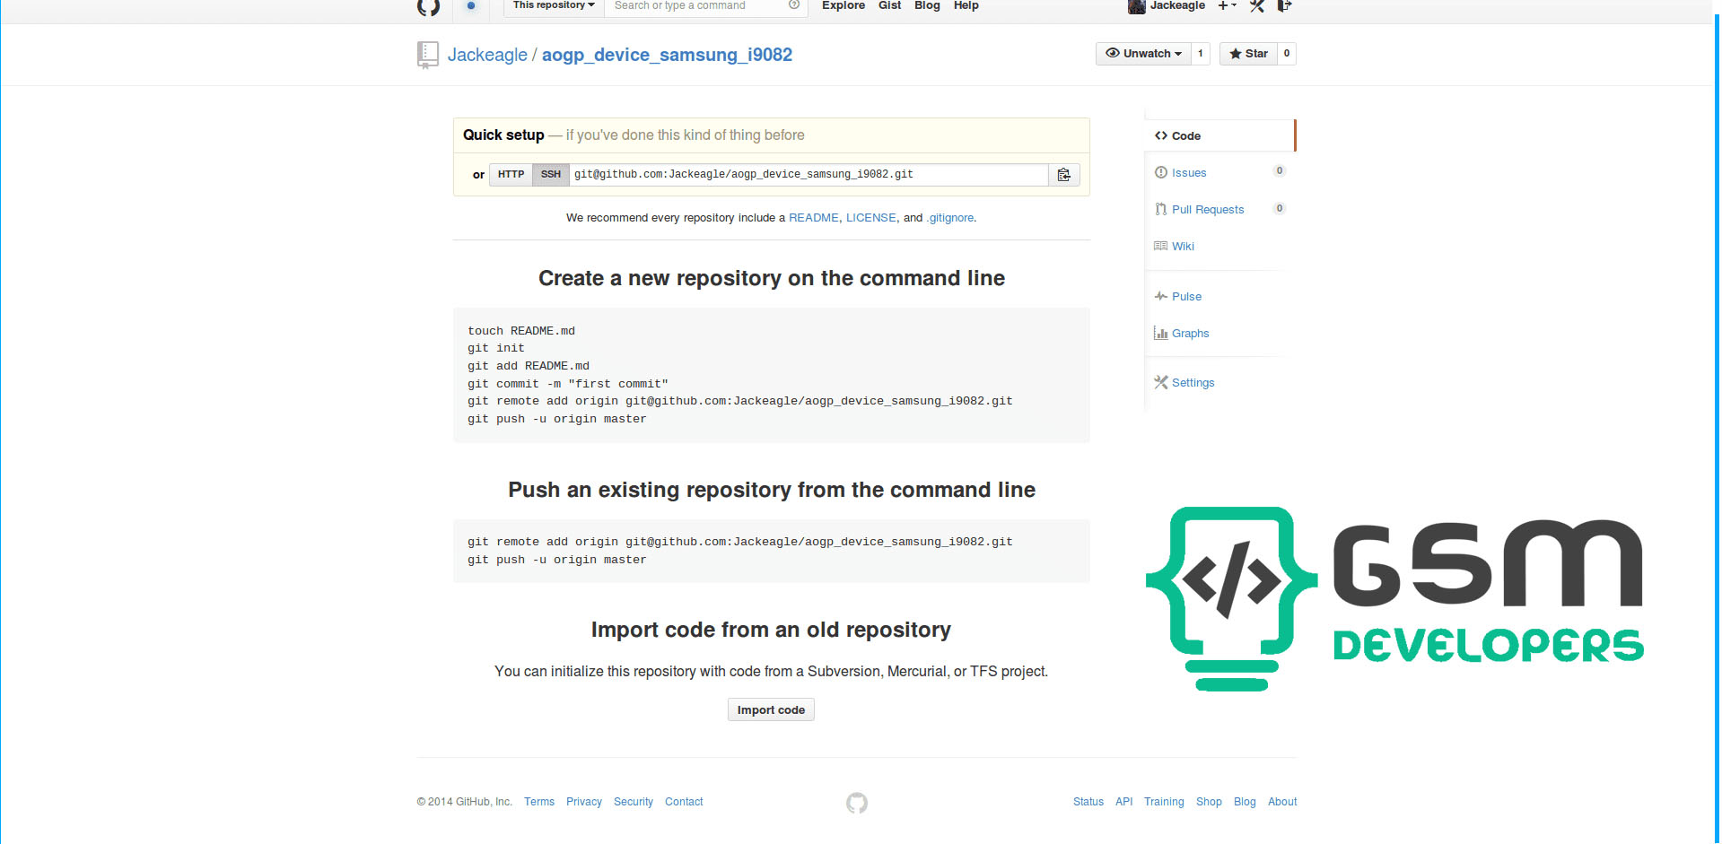Open the Status footer link

1088,802
